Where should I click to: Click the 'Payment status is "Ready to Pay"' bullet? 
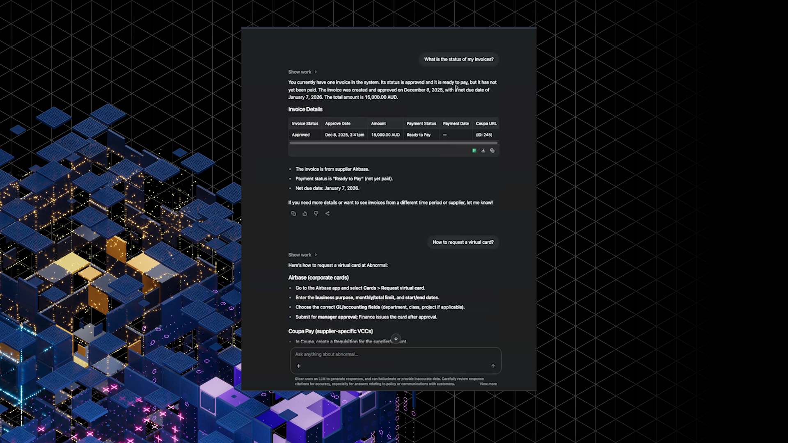(x=344, y=179)
